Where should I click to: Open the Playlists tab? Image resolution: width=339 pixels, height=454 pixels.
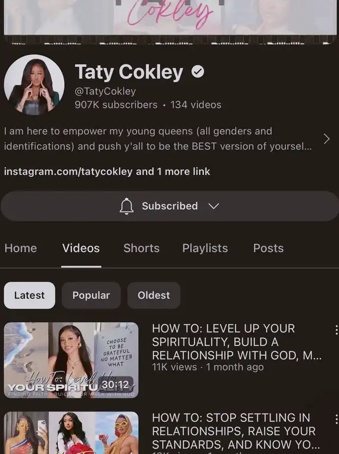[x=205, y=248]
